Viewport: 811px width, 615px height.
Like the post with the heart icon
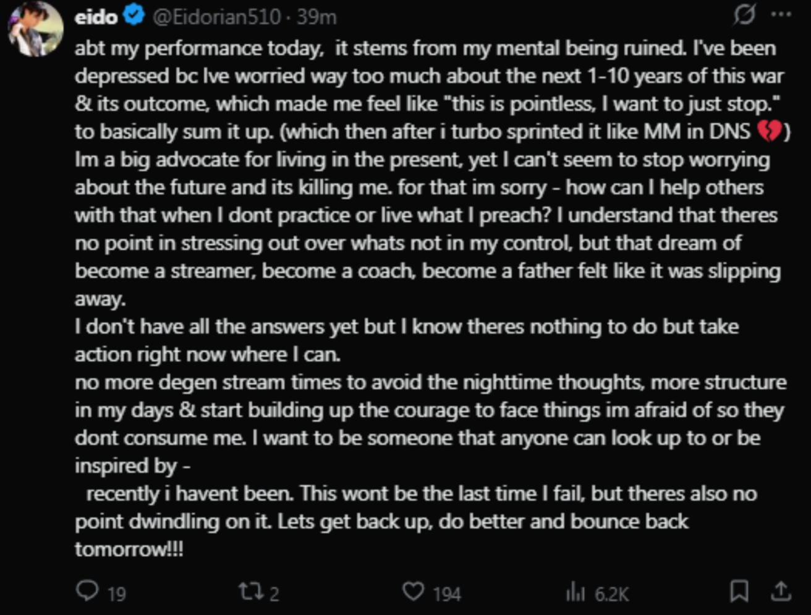pos(413,591)
